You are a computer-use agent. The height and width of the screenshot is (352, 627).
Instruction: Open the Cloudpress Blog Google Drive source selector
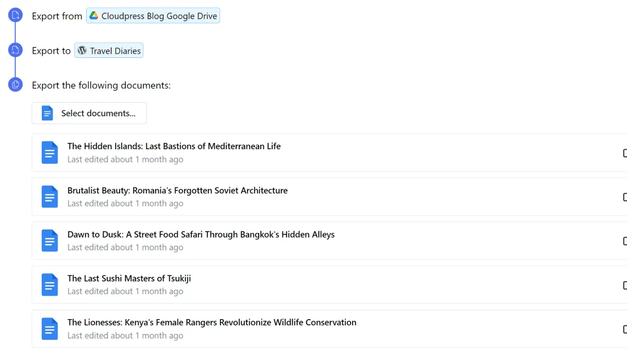[153, 16]
